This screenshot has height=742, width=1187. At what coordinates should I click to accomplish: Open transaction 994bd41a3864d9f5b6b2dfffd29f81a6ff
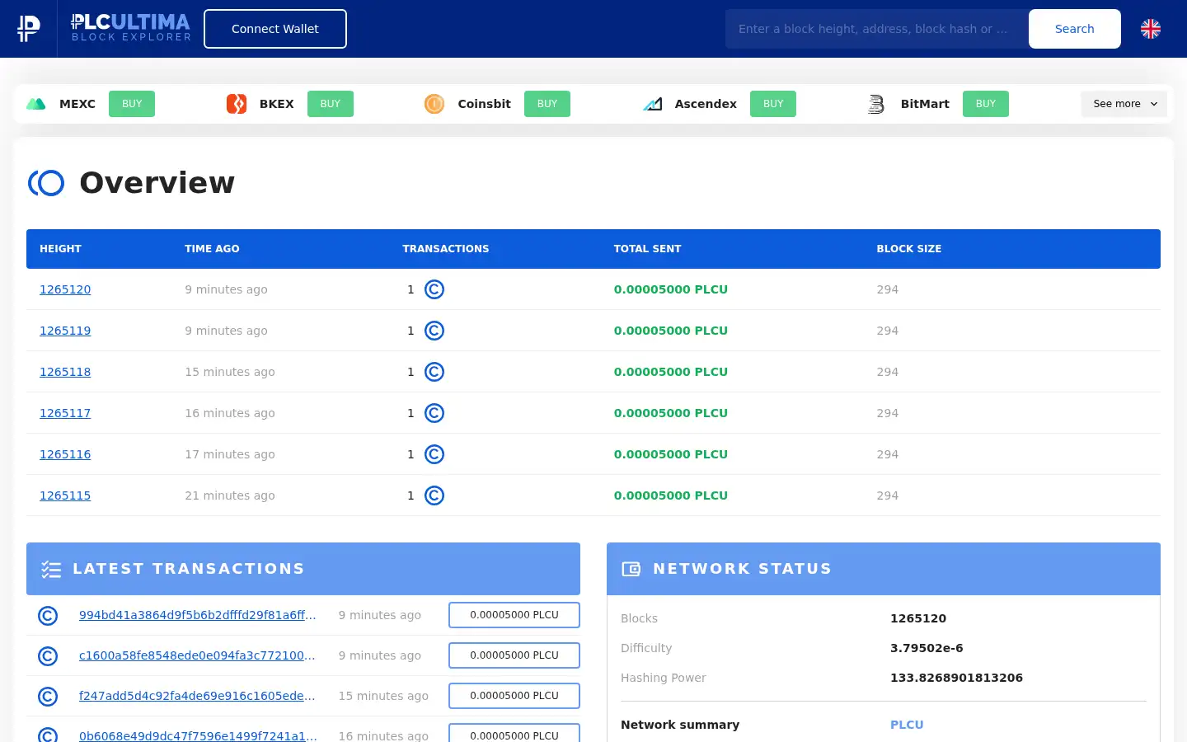tap(198, 615)
